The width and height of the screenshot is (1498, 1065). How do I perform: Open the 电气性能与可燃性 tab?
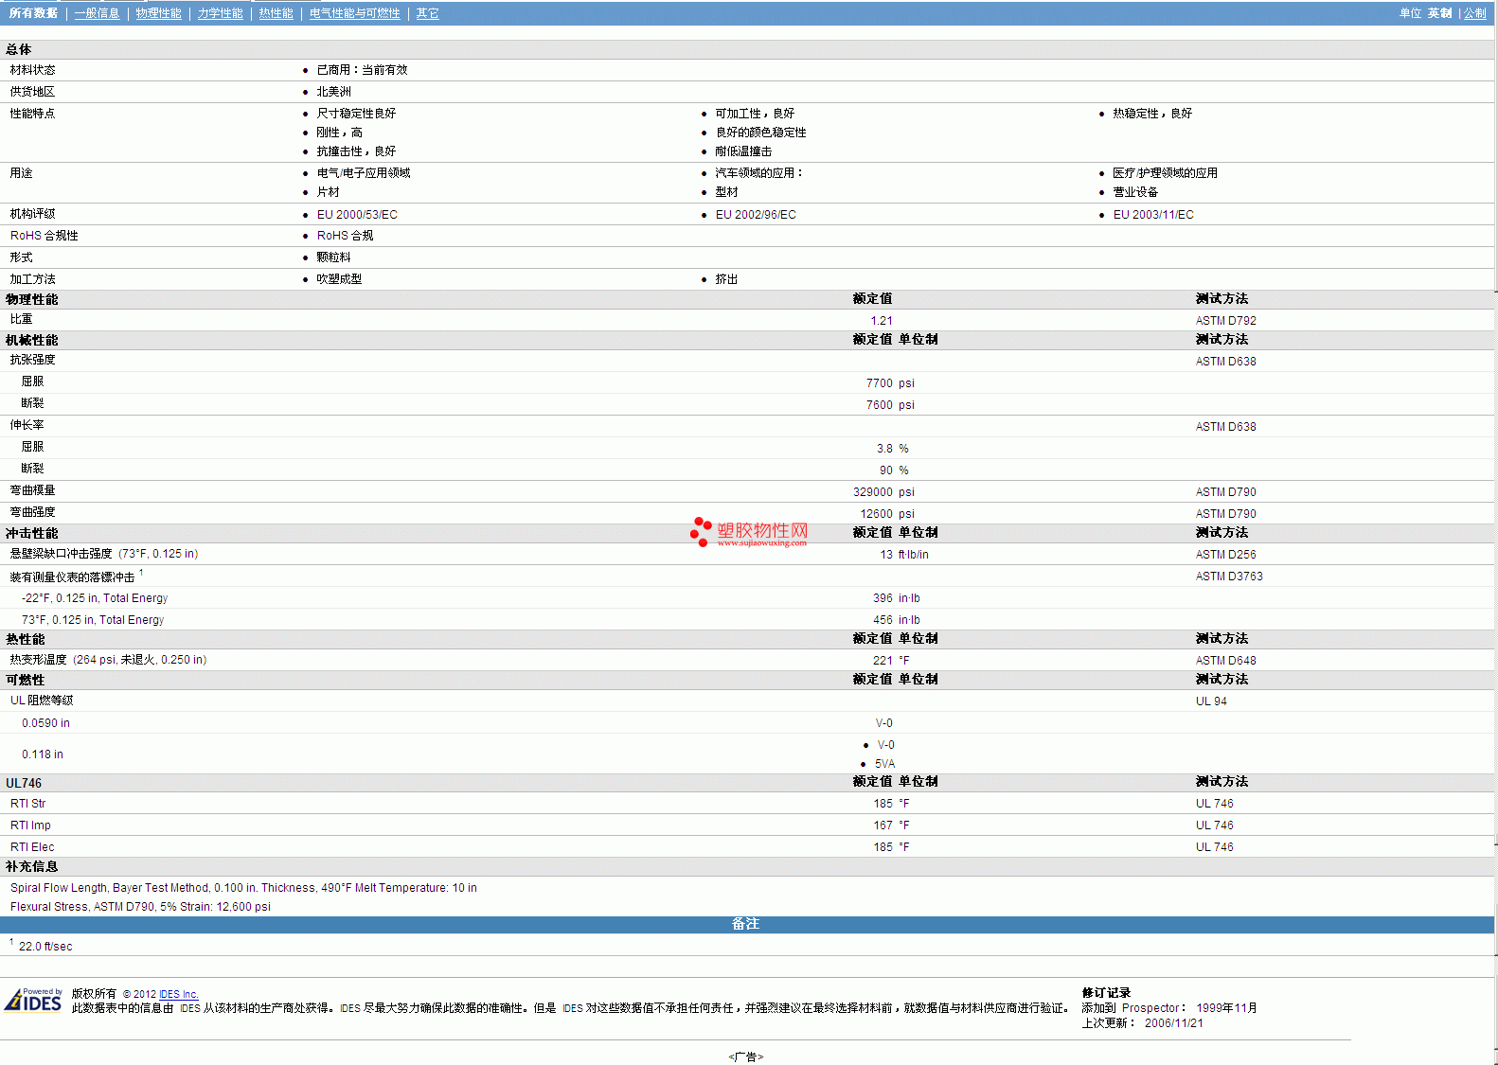point(354,13)
